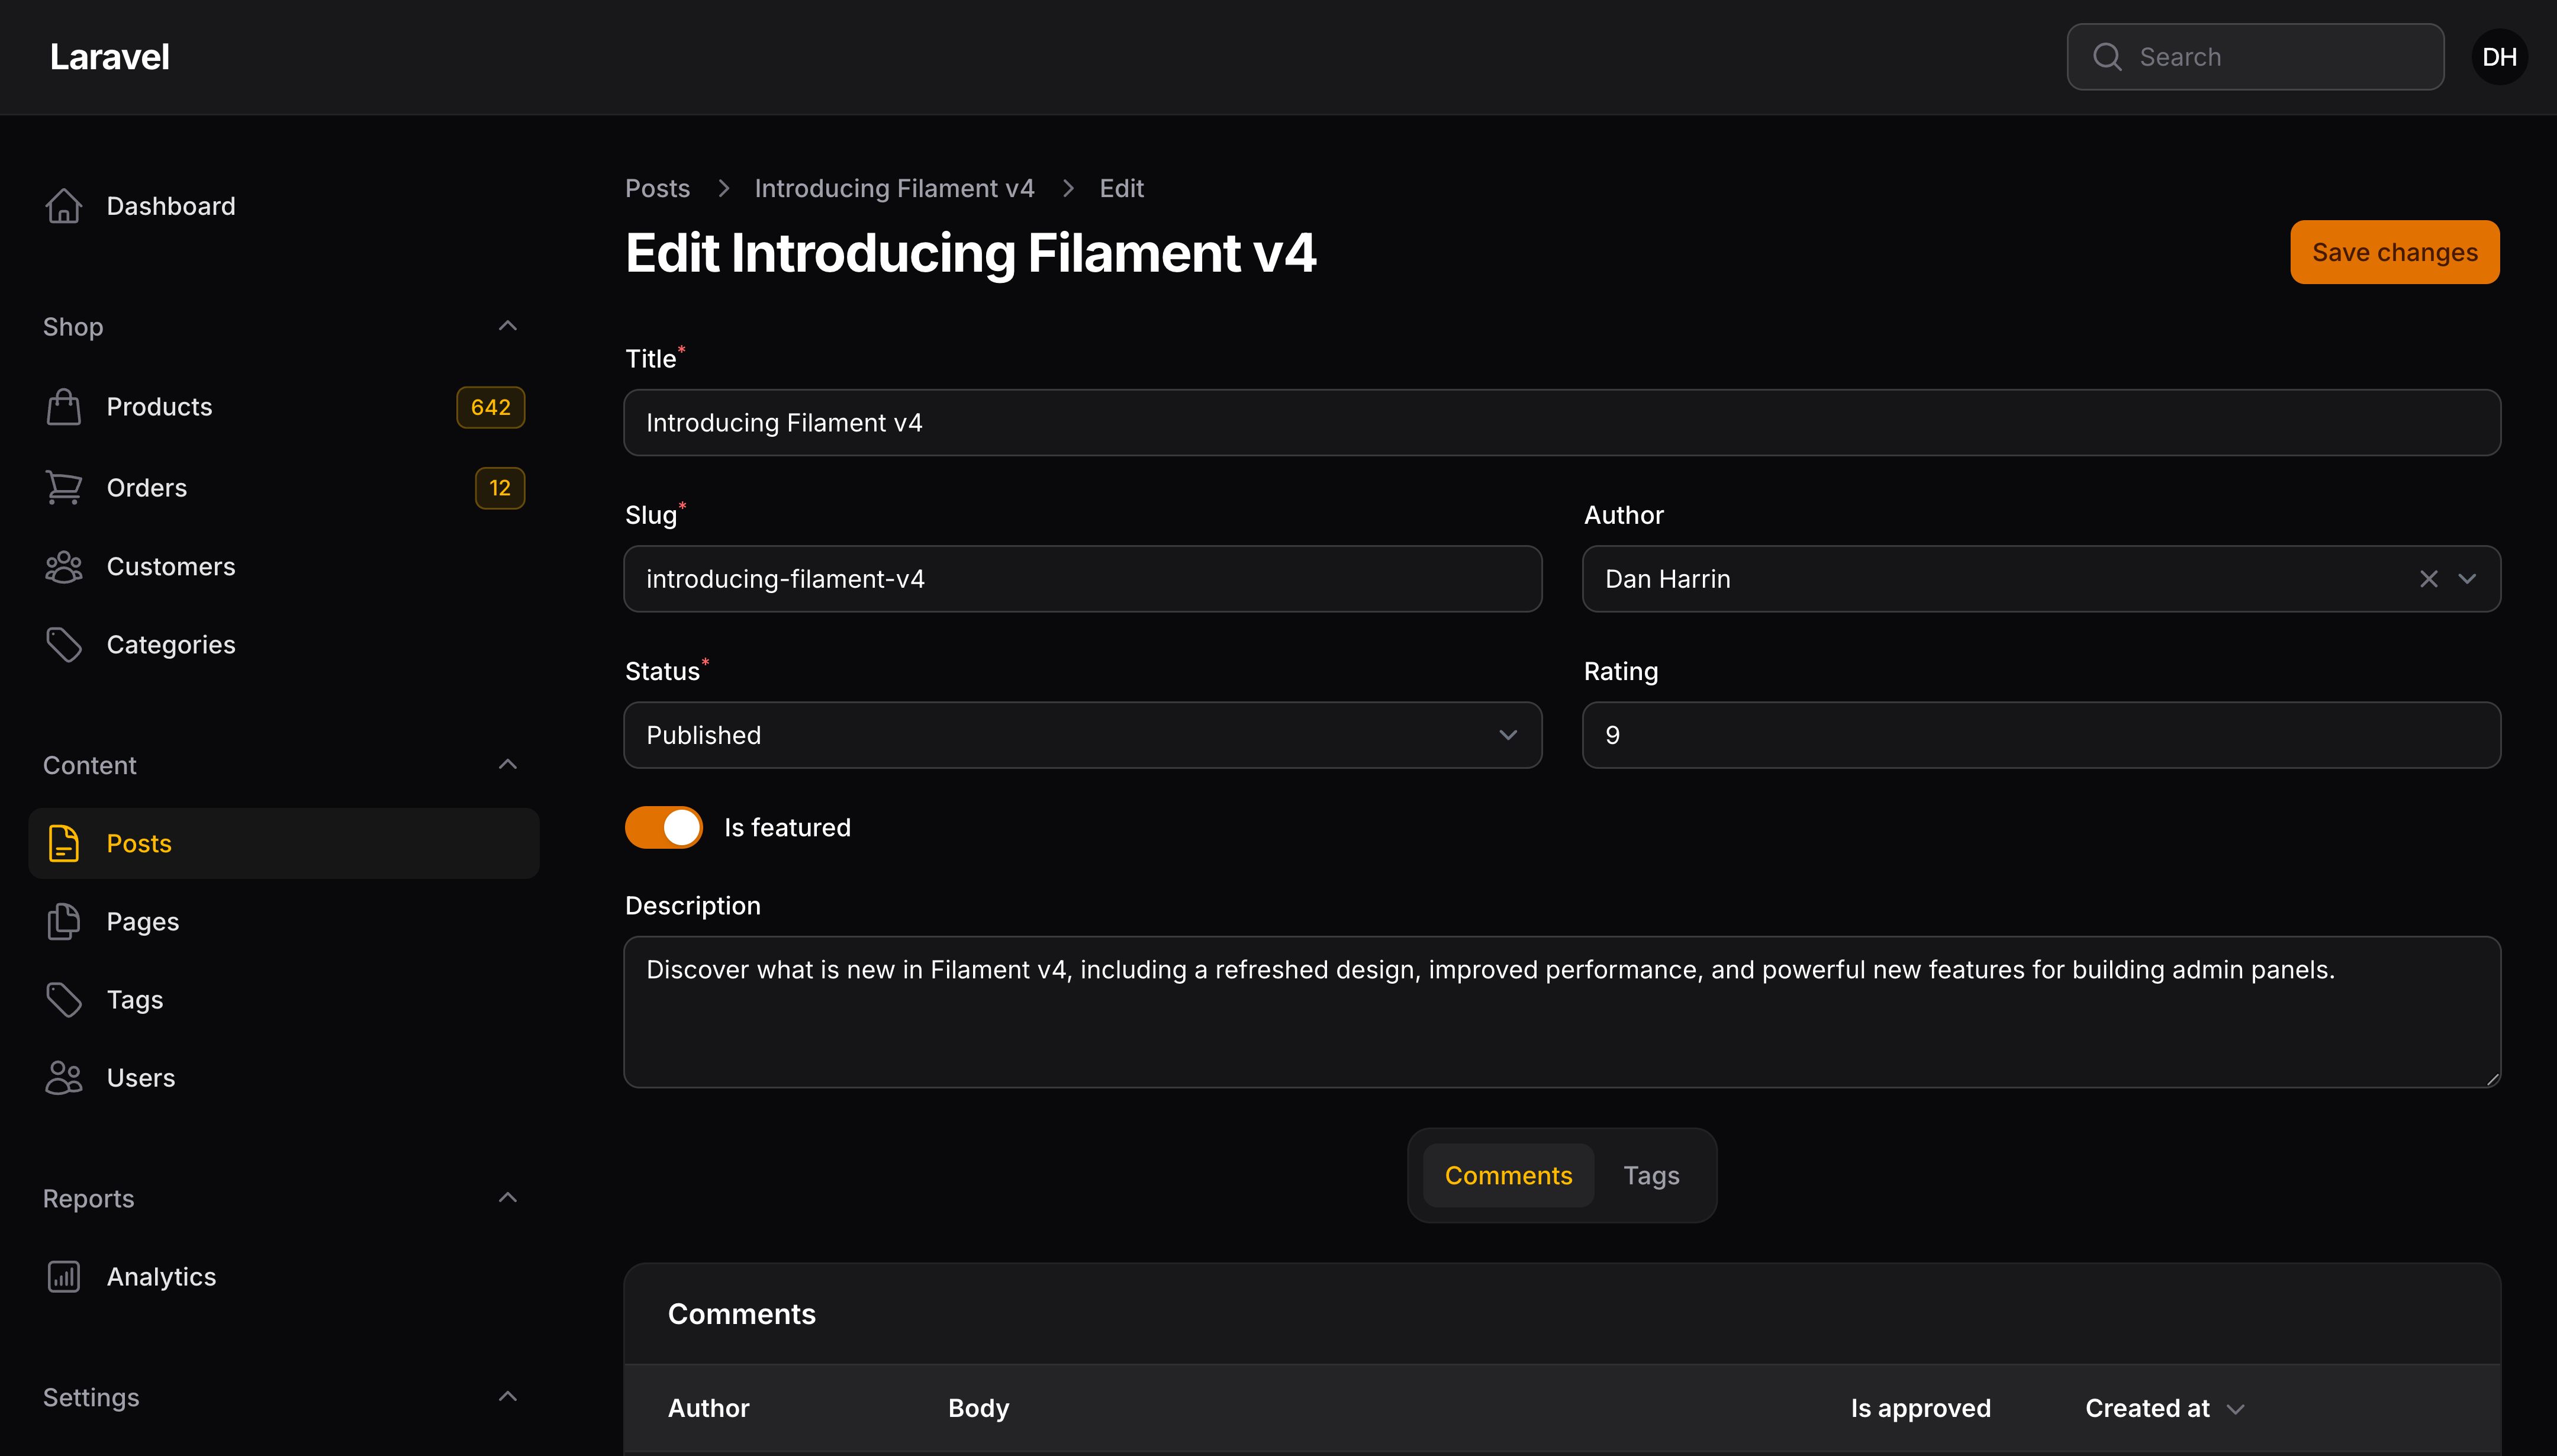The width and height of the screenshot is (2557, 1456).
Task: Collapse the Content sidebar group
Action: pyautogui.click(x=508, y=765)
